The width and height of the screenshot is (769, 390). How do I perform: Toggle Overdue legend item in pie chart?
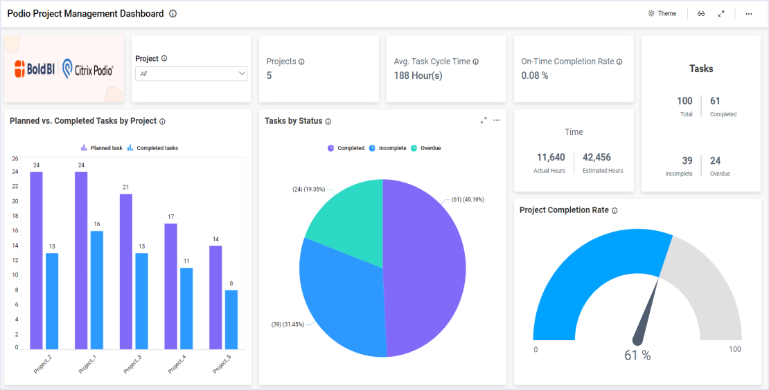(x=425, y=148)
